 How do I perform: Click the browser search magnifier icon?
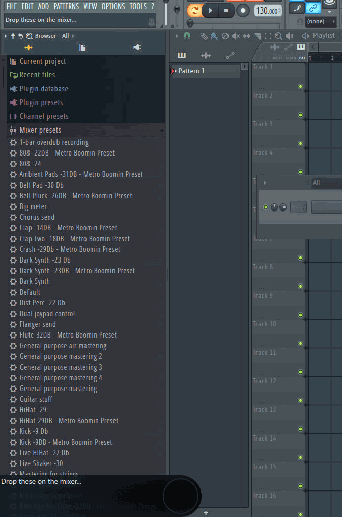pyautogui.click(x=29, y=36)
